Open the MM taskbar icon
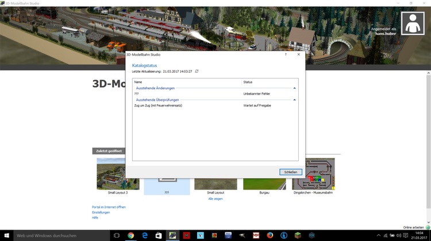The height and width of the screenshot is (241, 431). pos(256,235)
